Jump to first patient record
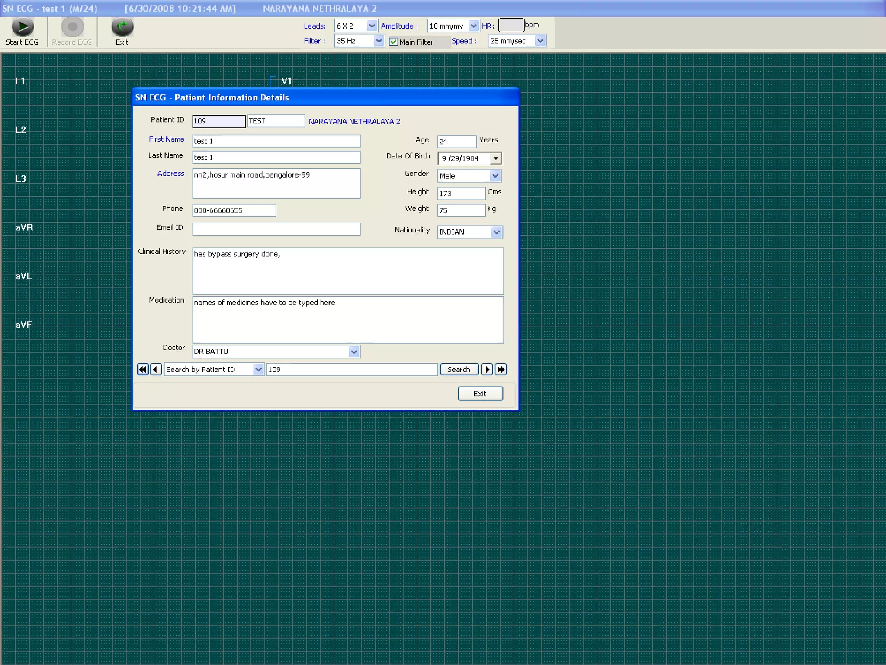This screenshot has height=665, width=886. coord(142,369)
